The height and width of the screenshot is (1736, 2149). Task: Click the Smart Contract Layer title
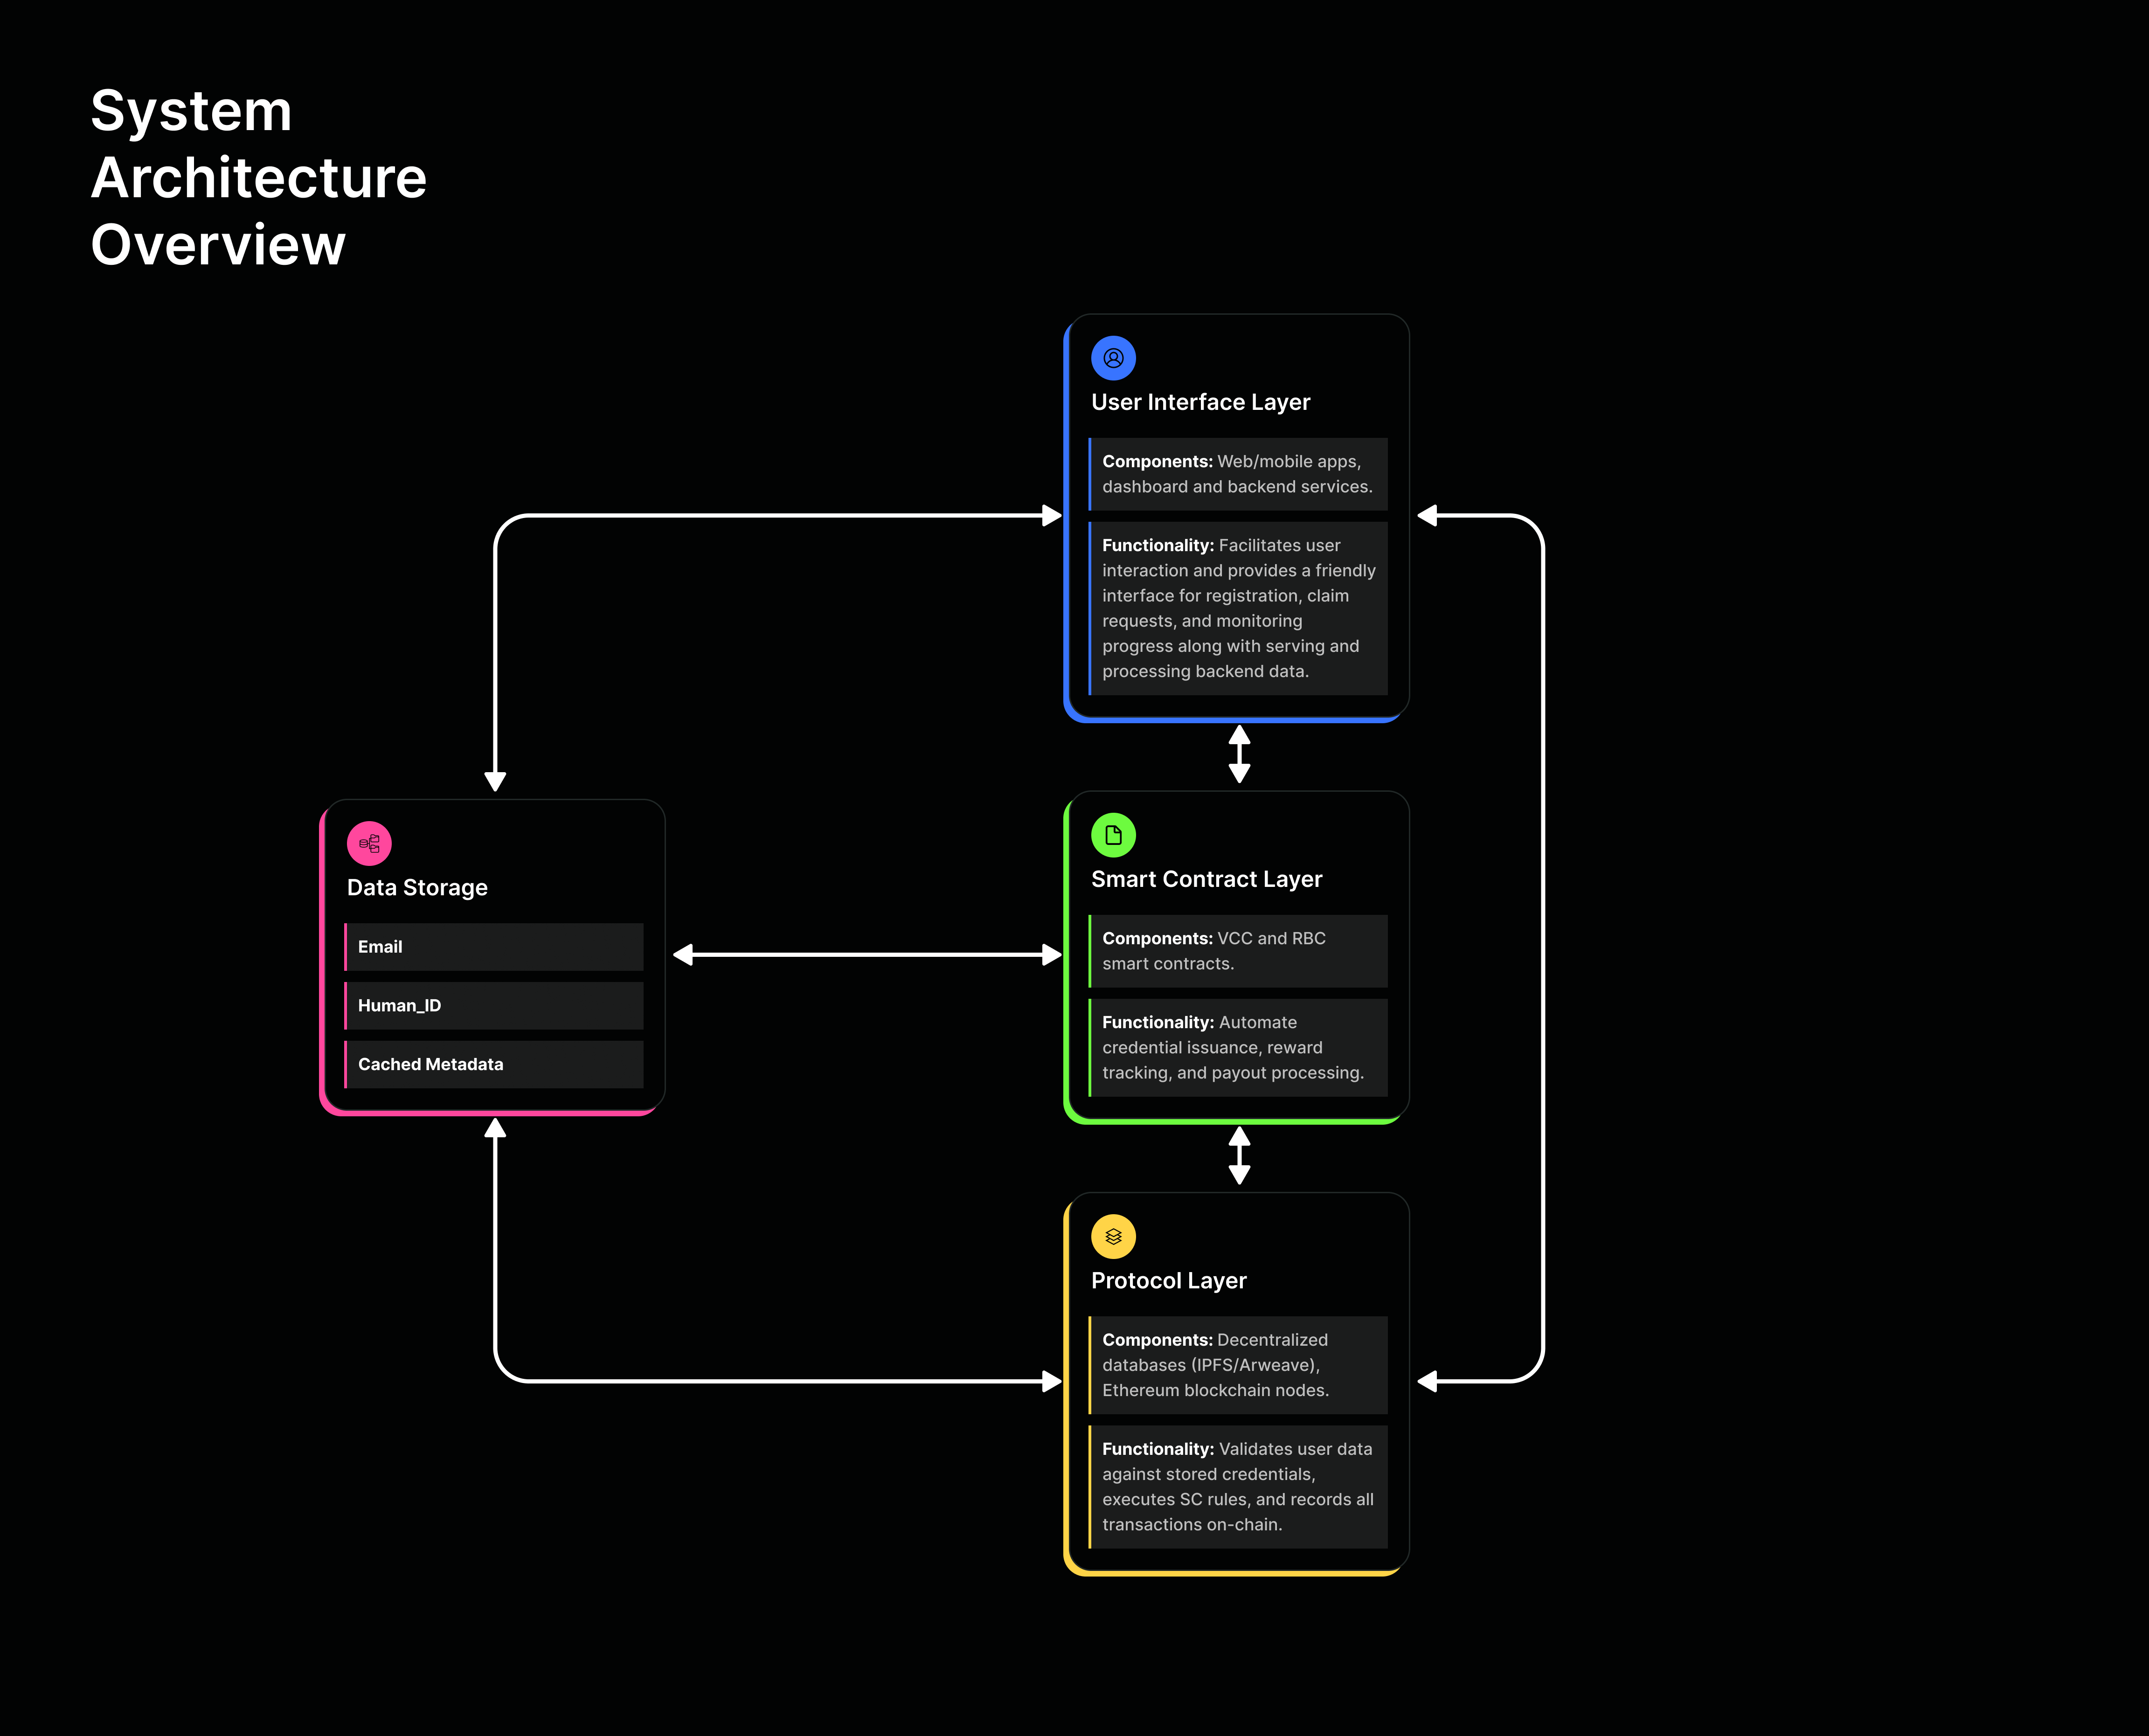[x=1207, y=878]
